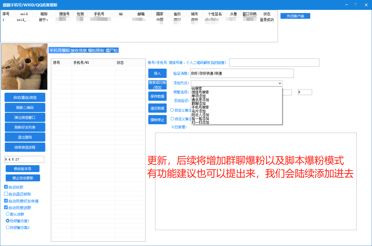Click 登录成功 status cell
This screenshot has height=246, width=372.
(x=267, y=20)
